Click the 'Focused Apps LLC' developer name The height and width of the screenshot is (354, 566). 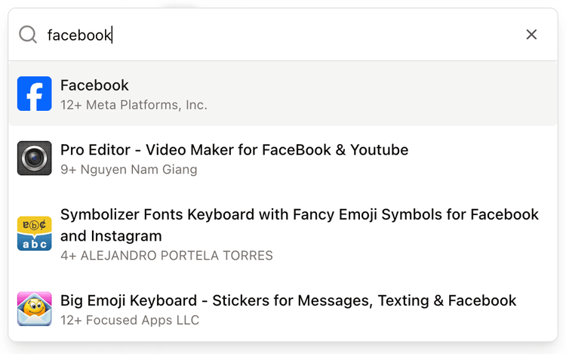coord(143,320)
